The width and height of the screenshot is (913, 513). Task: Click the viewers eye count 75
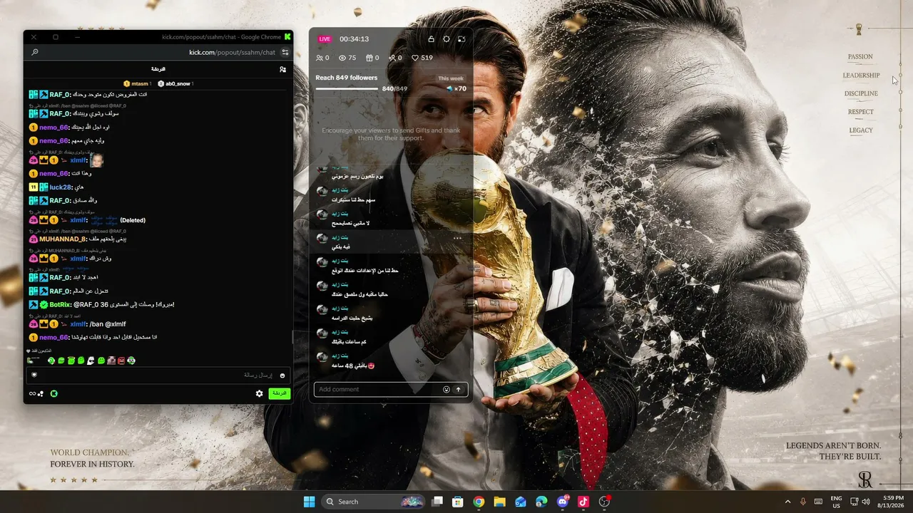(x=347, y=58)
